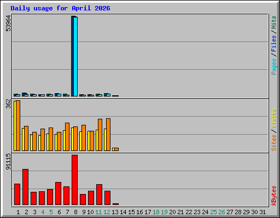Viewport: 280px width, 218px height.
Task: Click the day 18 green axis label
Action: [156, 212]
